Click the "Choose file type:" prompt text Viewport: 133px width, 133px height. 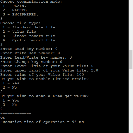tap(20, 23)
